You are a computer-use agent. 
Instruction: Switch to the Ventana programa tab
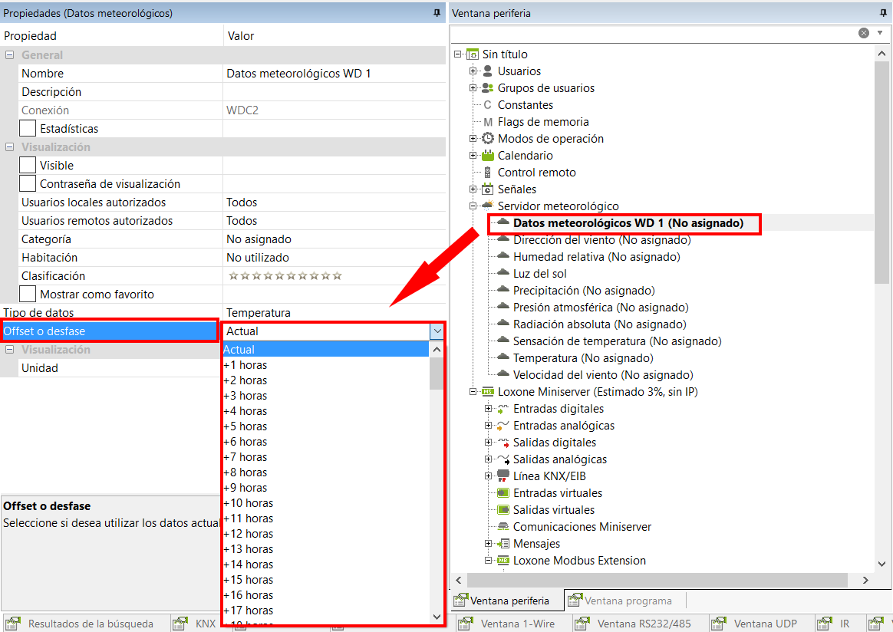[626, 601]
